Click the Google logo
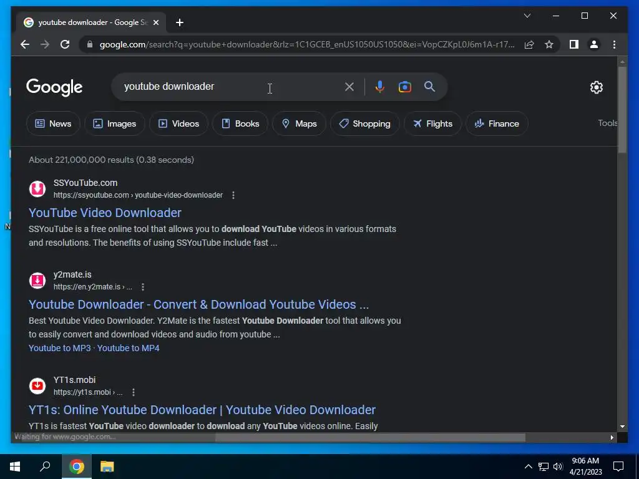Viewport: 639px width, 479px height. [54, 87]
